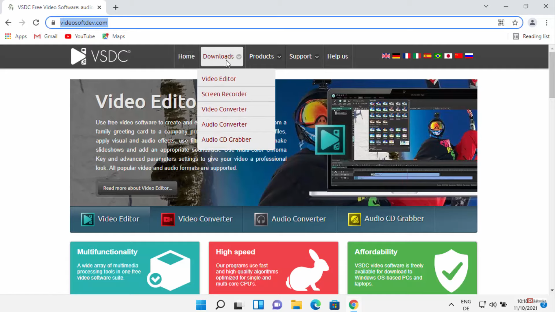Open the Maps bookmark
This screenshot has width=555, height=312.
pos(114,36)
